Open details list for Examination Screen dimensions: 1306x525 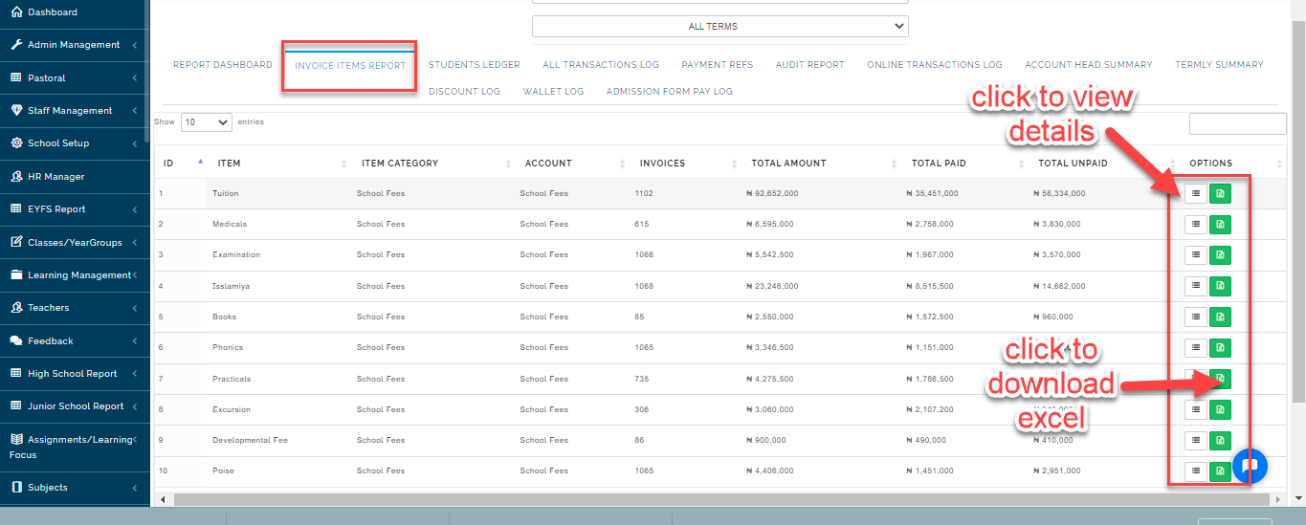coord(1195,255)
